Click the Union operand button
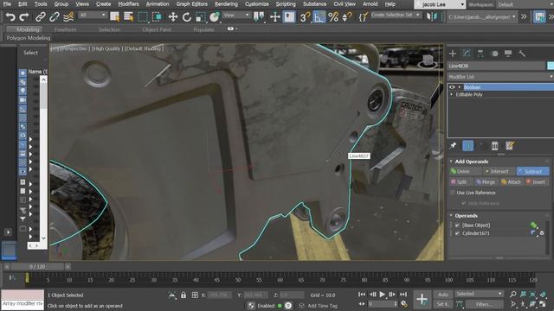 pos(465,171)
